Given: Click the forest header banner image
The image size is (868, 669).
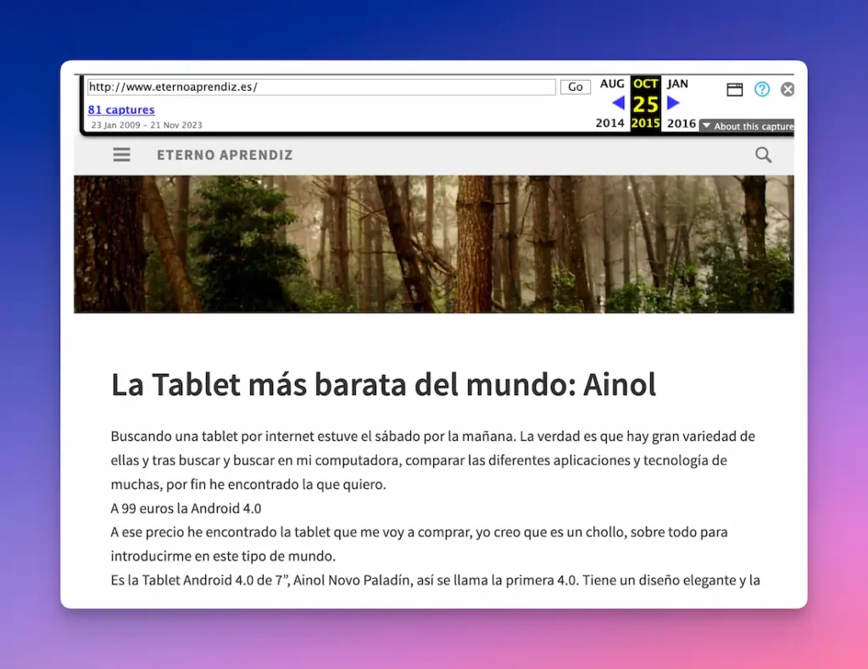Looking at the screenshot, I should pyautogui.click(x=434, y=244).
